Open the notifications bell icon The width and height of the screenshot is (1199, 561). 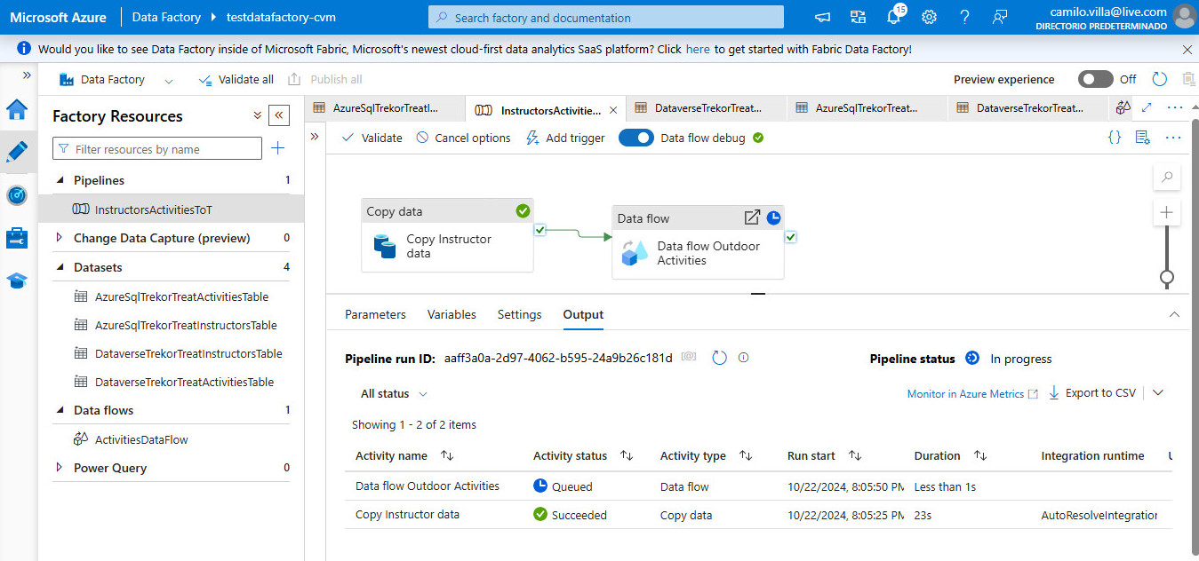click(893, 17)
